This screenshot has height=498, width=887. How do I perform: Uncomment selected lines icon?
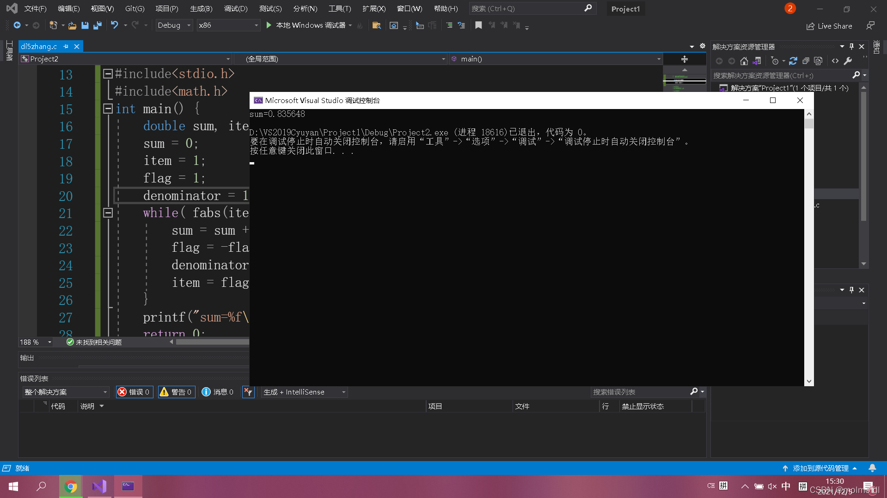(461, 25)
